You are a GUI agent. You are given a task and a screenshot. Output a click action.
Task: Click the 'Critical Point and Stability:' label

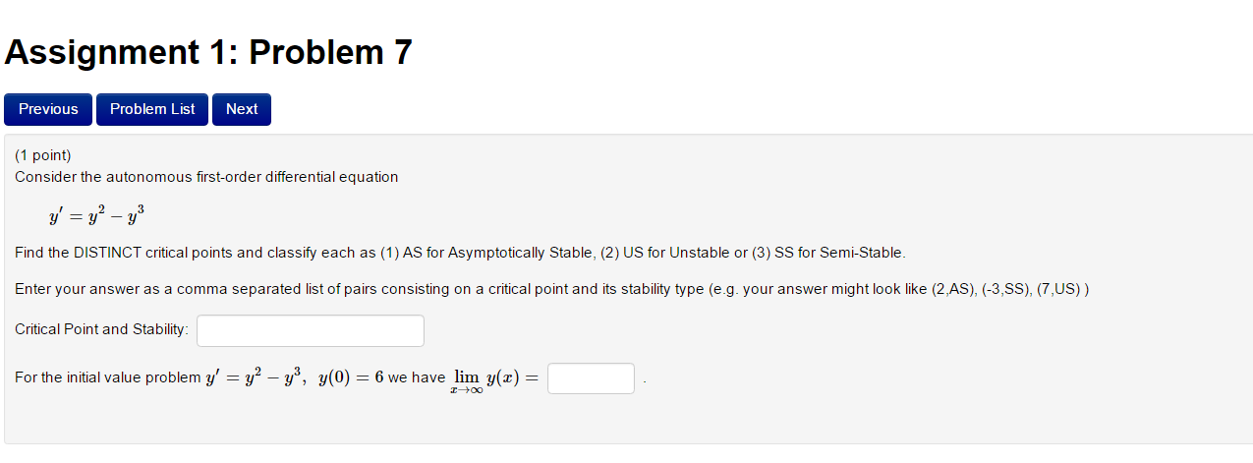[102, 329]
